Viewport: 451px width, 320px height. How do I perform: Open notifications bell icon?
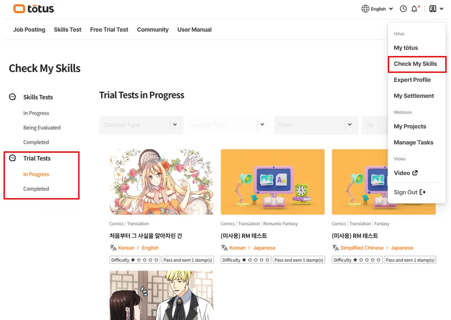(414, 9)
